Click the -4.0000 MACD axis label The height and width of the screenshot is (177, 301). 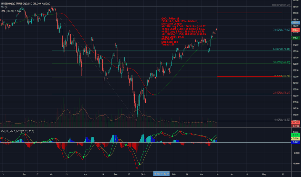click(x=296, y=163)
